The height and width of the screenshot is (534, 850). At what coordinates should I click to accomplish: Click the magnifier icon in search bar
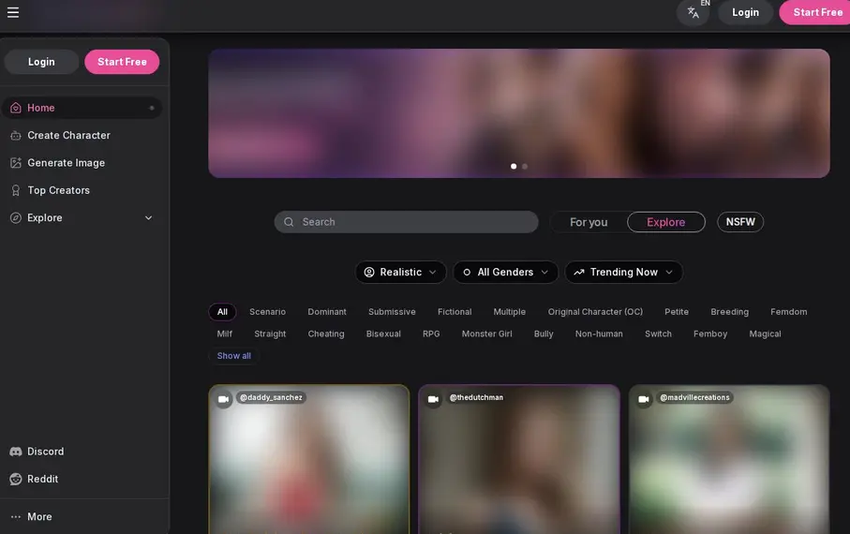[x=289, y=222]
